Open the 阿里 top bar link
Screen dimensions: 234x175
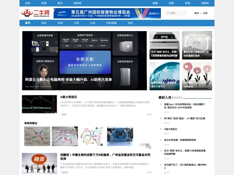pyautogui.click(x=44, y=3)
